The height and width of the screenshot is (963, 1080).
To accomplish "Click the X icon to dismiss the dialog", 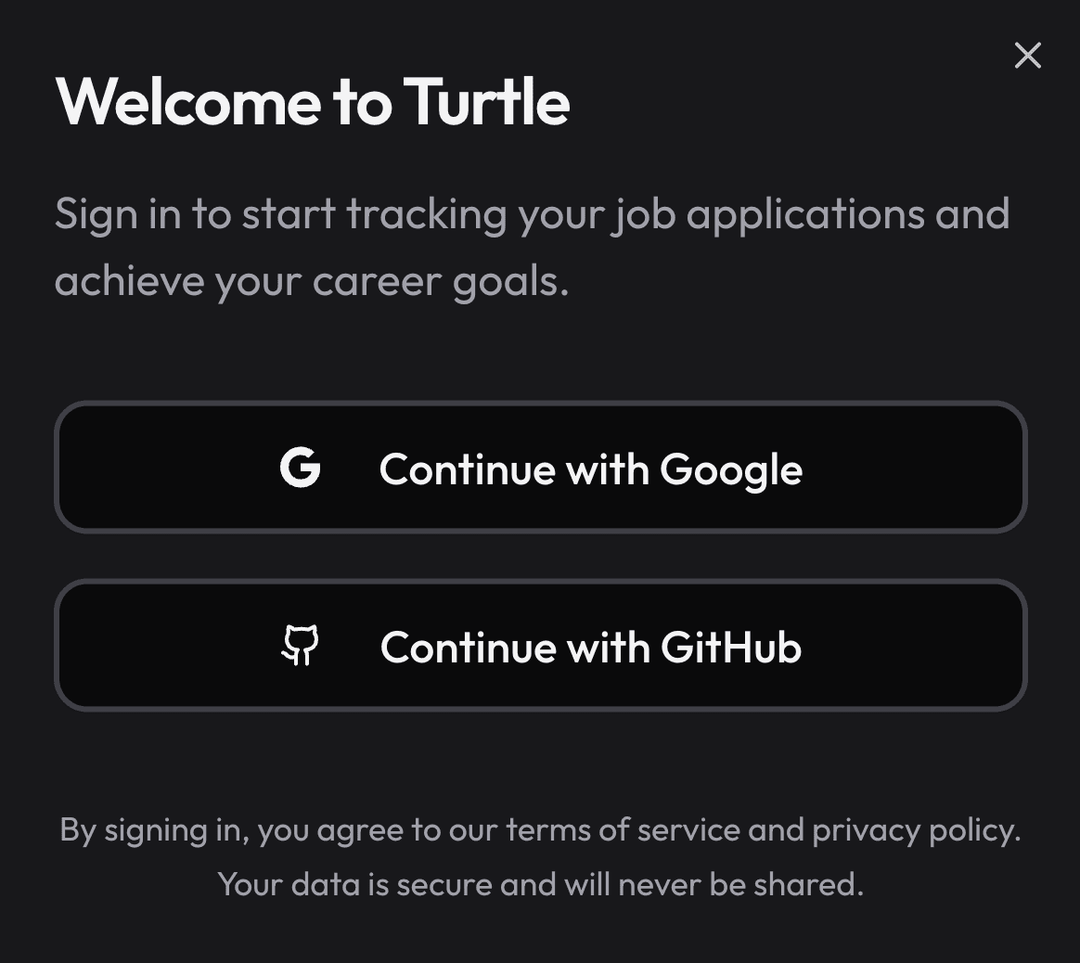I will (1028, 56).
